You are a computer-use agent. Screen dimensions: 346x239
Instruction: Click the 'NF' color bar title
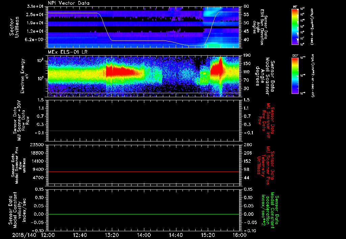[x=295, y=7]
